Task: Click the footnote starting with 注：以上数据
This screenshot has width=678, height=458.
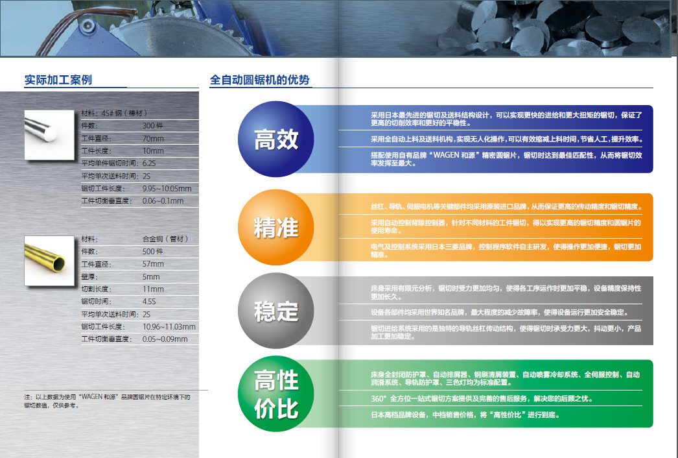Action: tap(107, 401)
